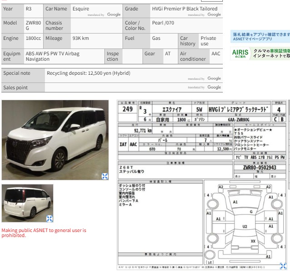Click model code '6AA-ZWR80G' on the sheet
The height and width of the screenshot is (271, 290).
point(239,120)
